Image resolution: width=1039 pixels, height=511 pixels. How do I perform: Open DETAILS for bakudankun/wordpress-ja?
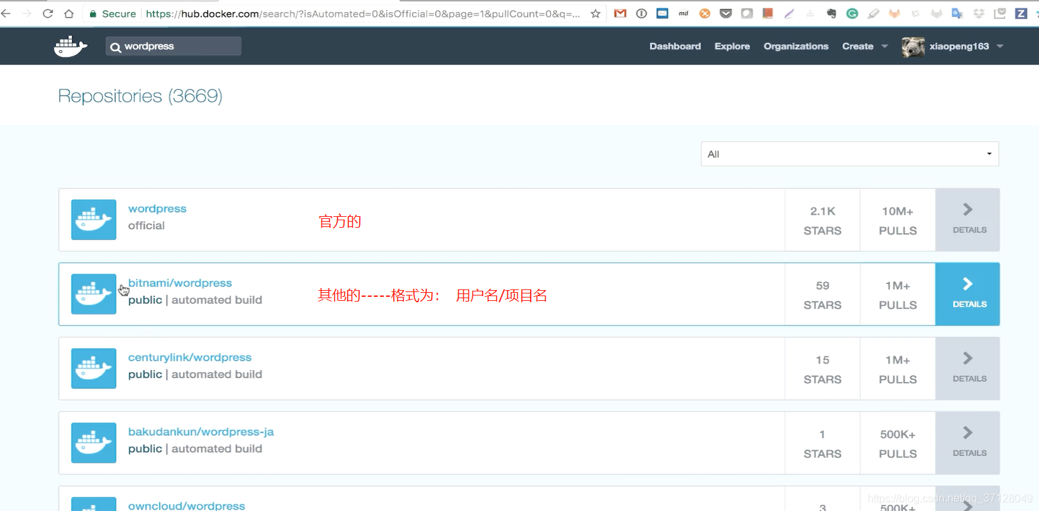968,443
